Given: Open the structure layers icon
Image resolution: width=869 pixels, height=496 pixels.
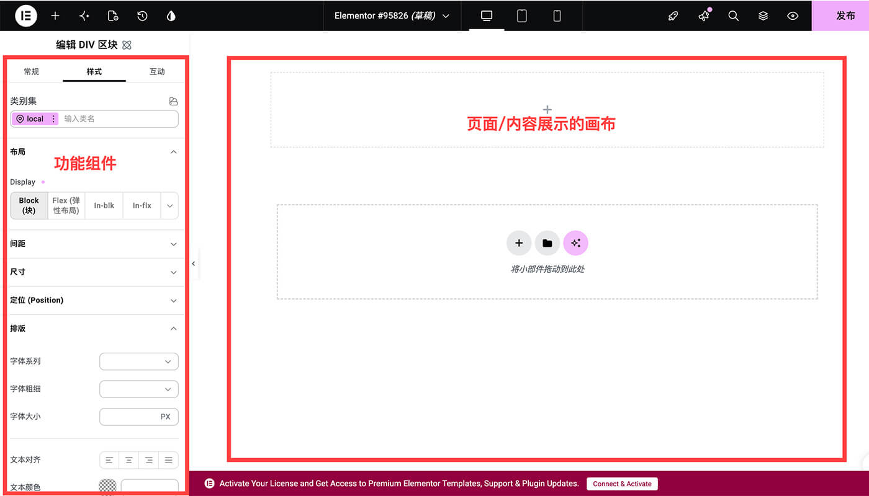Looking at the screenshot, I should (x=763, y=16).
